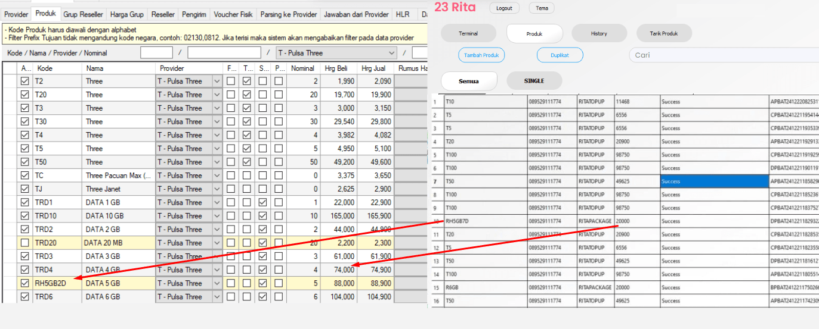The width and height of the screenshot is (819, 329).
Task: Open provider dropdown for the T2 row
Action: 217,82
